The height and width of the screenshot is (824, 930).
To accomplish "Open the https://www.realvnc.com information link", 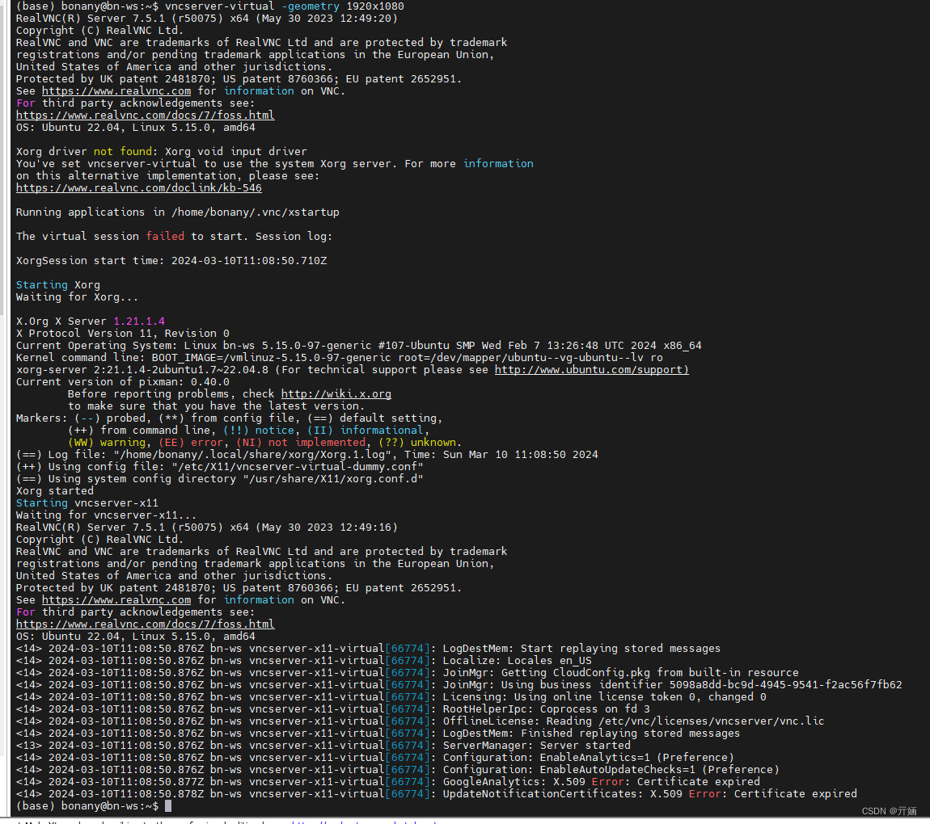I will [116, 90].
